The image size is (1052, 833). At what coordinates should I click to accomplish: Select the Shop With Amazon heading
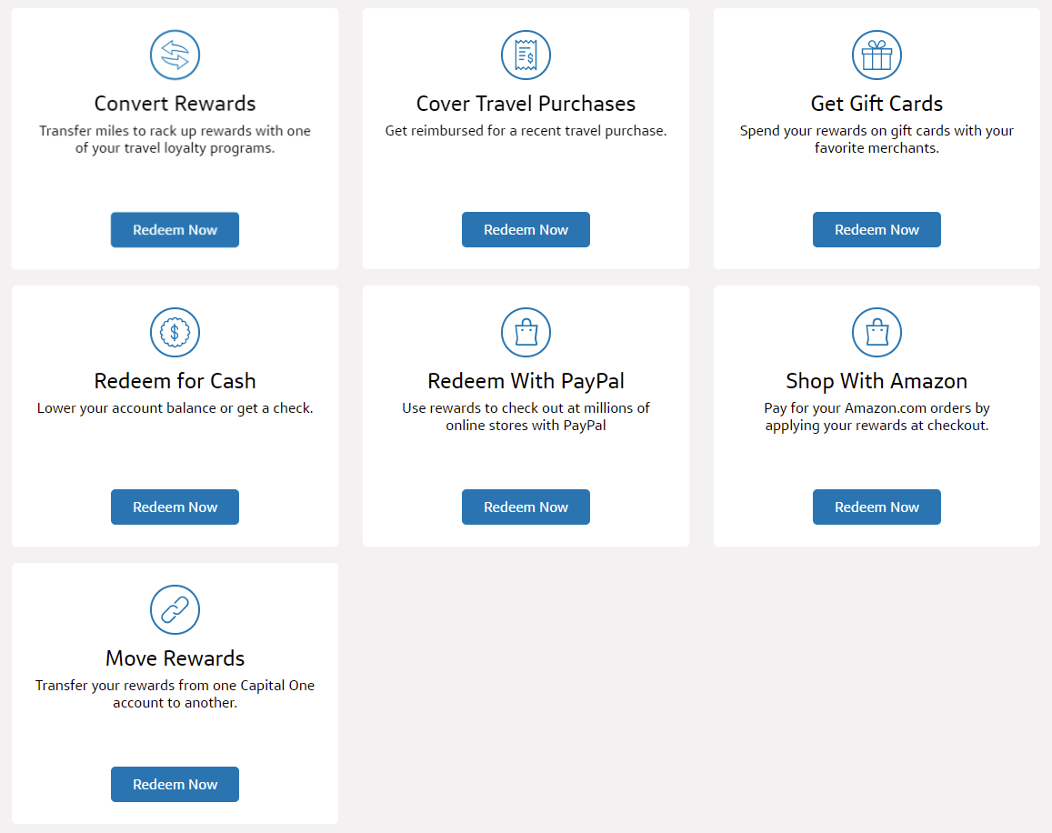pos(877,381)
